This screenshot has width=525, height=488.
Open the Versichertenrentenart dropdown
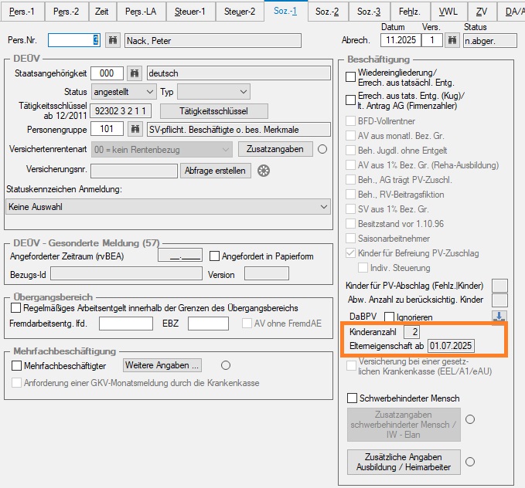[x=162, y=150]
